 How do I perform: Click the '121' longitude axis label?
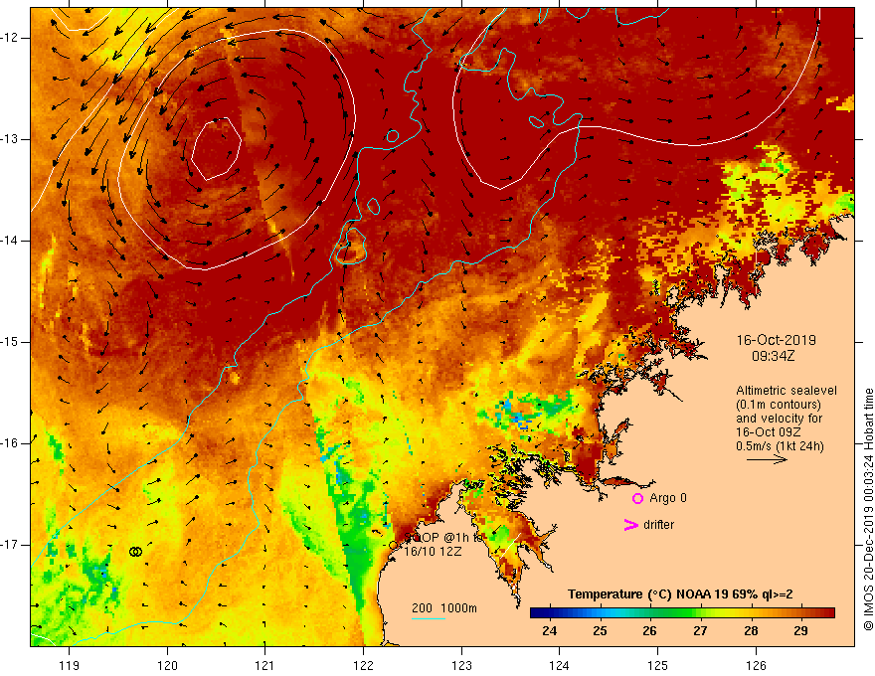pos(265,665)
